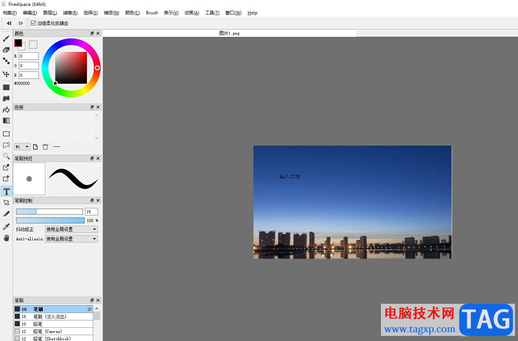Open the Brush menu
Viewport: 518px width, 341px height.
[152, 13]
